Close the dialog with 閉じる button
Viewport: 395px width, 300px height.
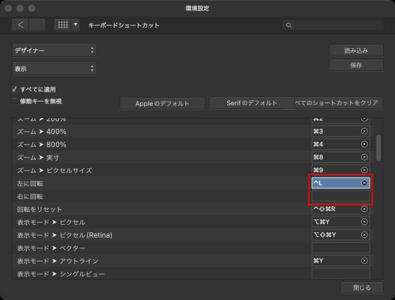(x=361, y=288)
